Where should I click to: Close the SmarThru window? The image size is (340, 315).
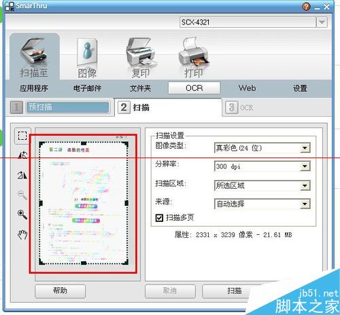click(x=326, y=7)
